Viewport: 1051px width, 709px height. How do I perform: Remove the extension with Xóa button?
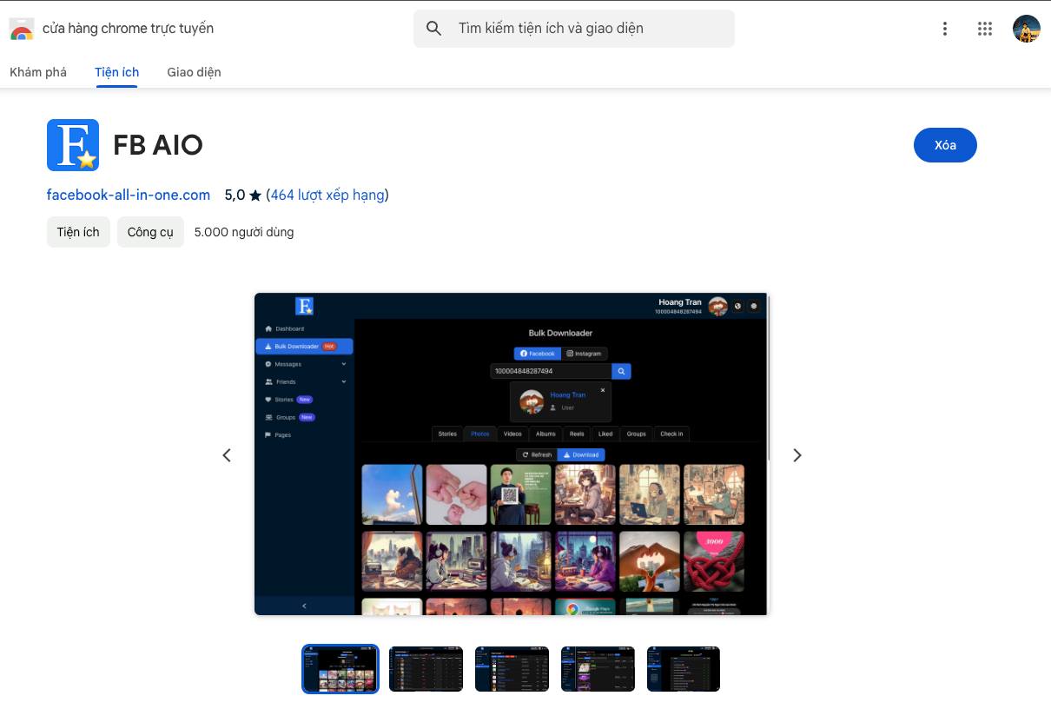945,145
